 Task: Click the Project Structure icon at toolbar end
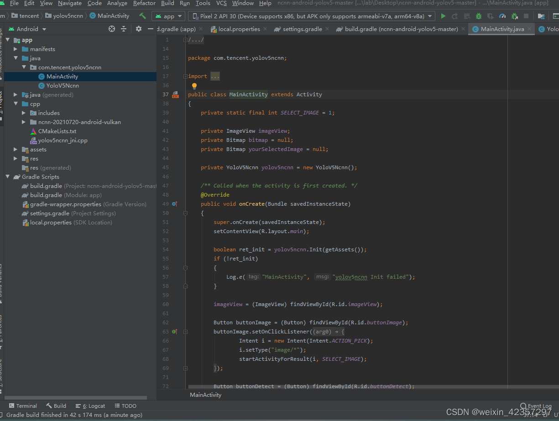[x=541, y=16]
